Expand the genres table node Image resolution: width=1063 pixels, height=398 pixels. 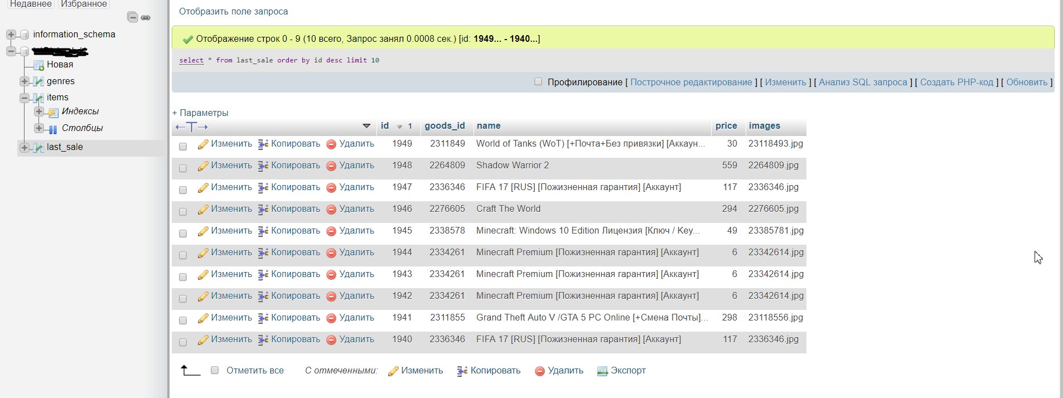click(x=25, y=81)
